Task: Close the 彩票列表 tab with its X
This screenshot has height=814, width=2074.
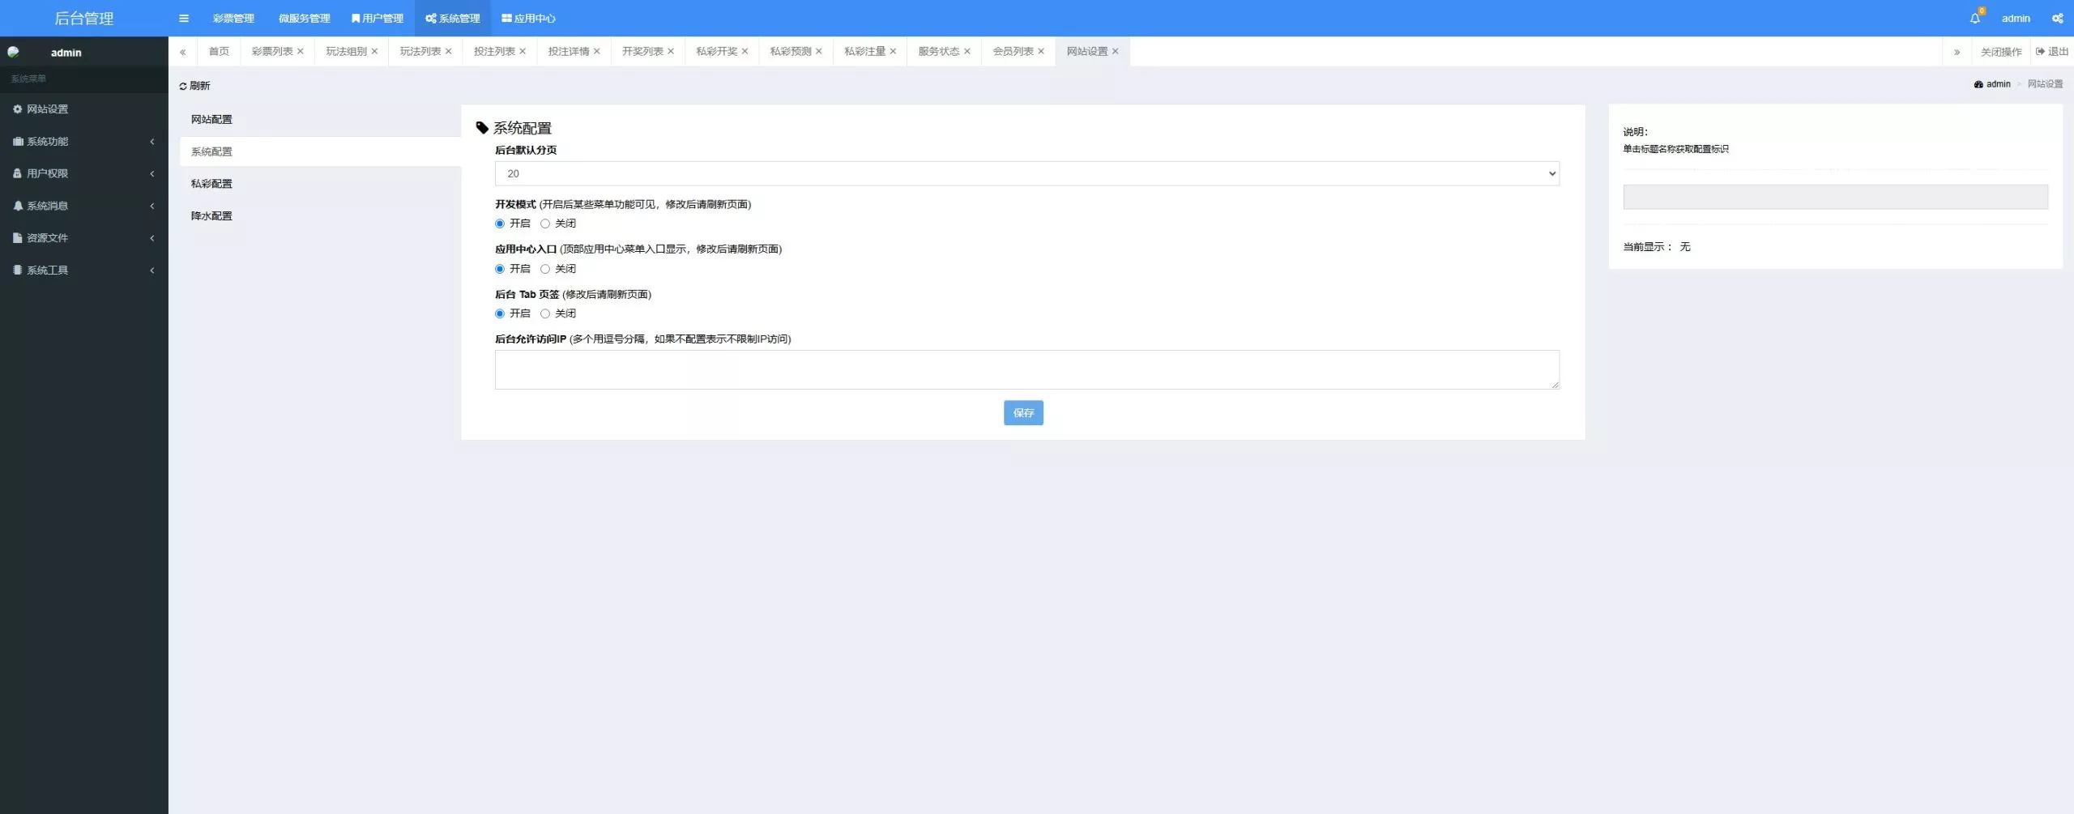Action: [x=301, y=51]
